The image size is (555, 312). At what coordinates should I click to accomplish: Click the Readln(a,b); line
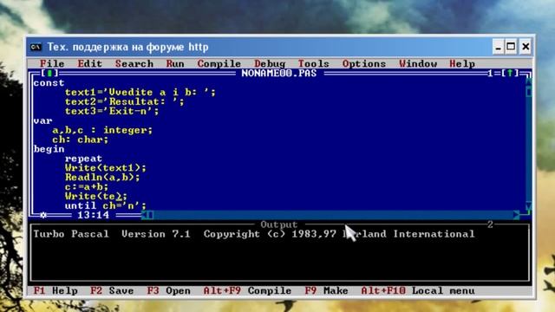tap(102, 177)
